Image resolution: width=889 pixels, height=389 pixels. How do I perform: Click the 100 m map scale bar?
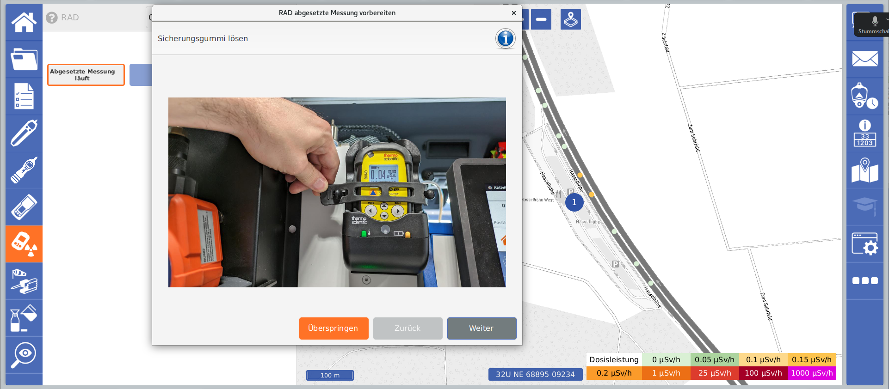pos(330,375)
